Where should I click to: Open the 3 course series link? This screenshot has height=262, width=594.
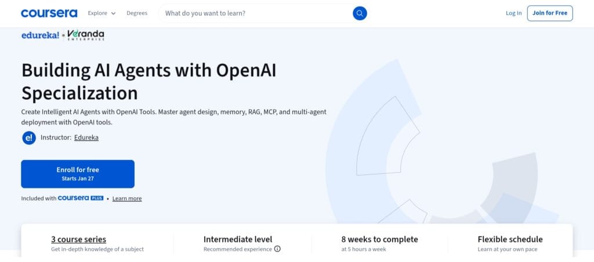coord(78,239)
